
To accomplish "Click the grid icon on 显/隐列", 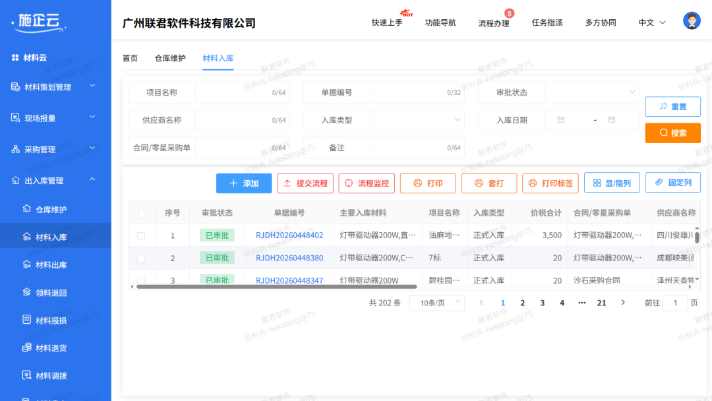I will [597, 183].
